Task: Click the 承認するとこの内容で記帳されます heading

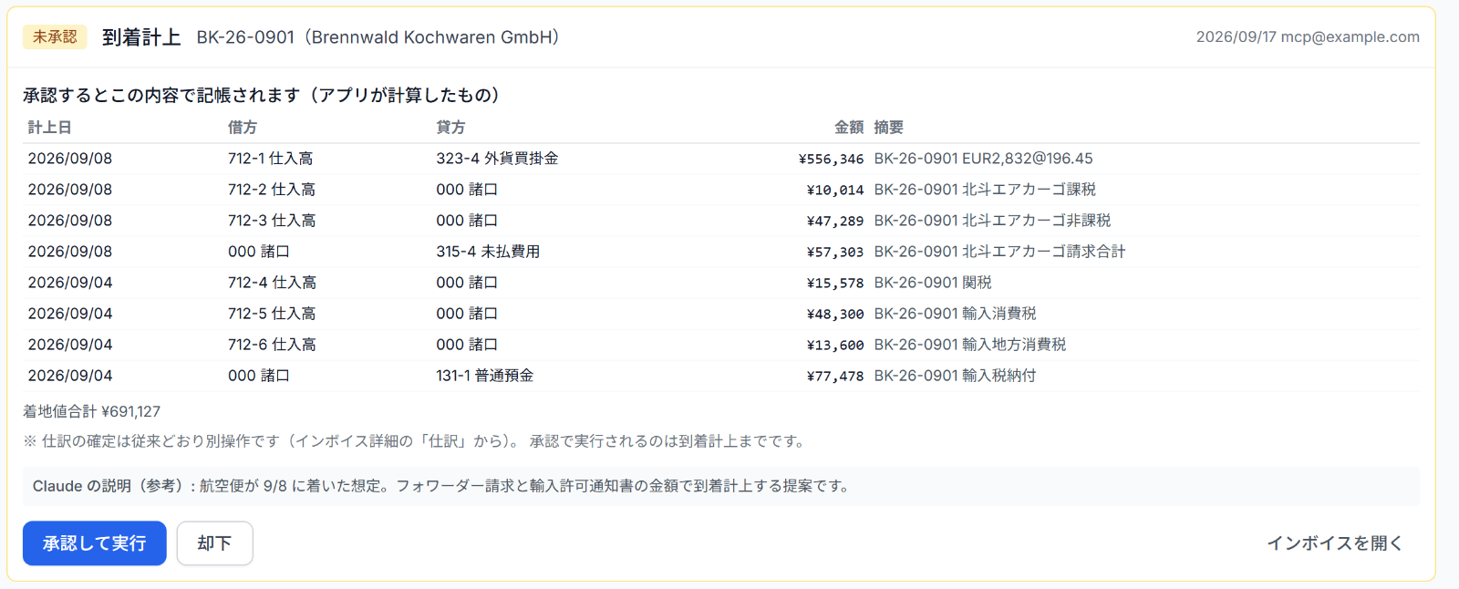Action: click(262, 95)
